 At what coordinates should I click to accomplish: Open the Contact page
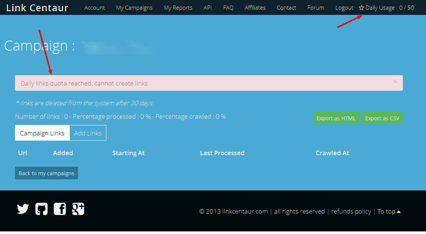point(286,8)
